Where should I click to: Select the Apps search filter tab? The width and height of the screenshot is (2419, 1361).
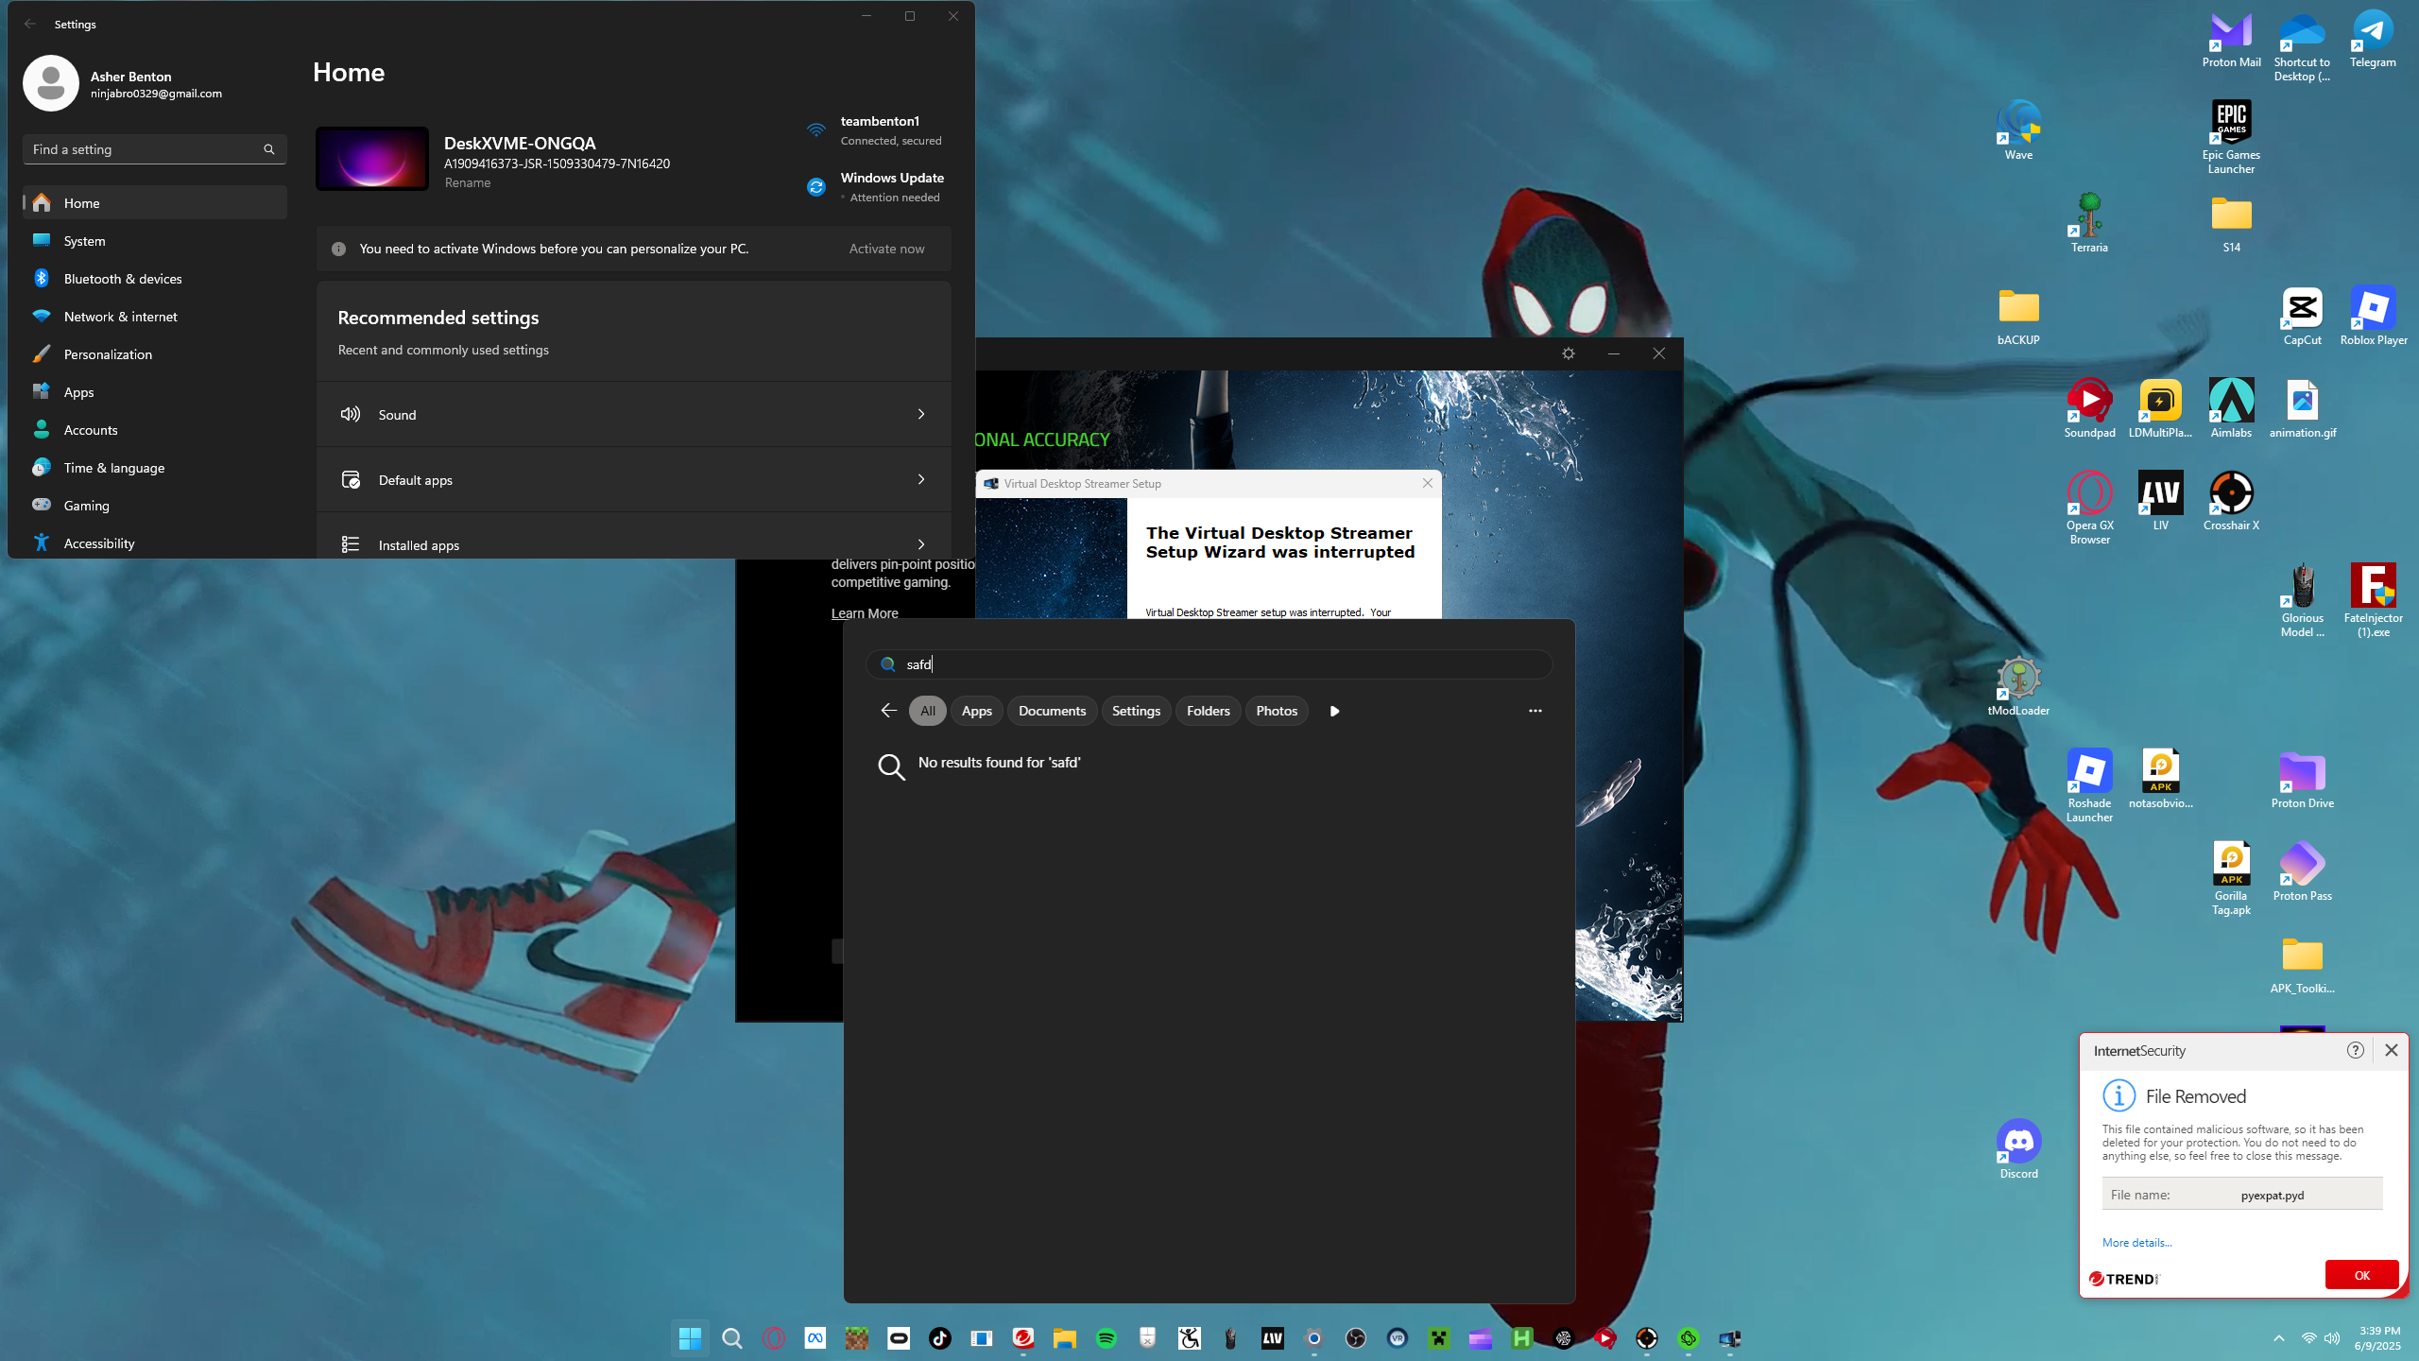click(x=976, y=711)
